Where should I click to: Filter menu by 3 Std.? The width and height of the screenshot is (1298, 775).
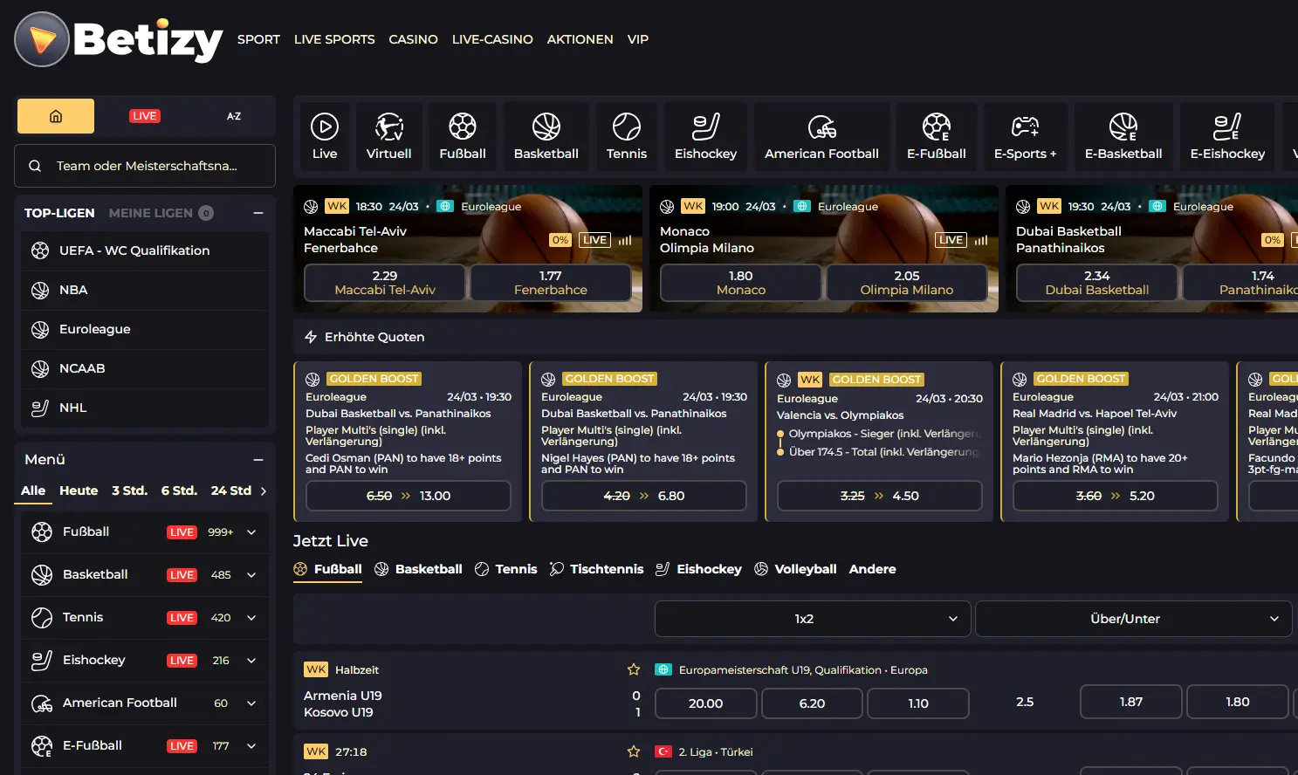pyautogui.click(x=129, y=490)
